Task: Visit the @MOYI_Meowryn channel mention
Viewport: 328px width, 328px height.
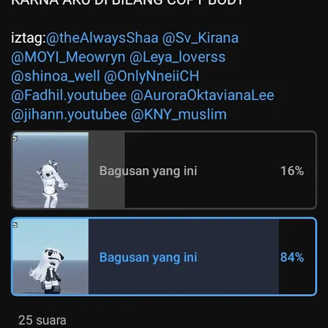Action: (68, 57)
